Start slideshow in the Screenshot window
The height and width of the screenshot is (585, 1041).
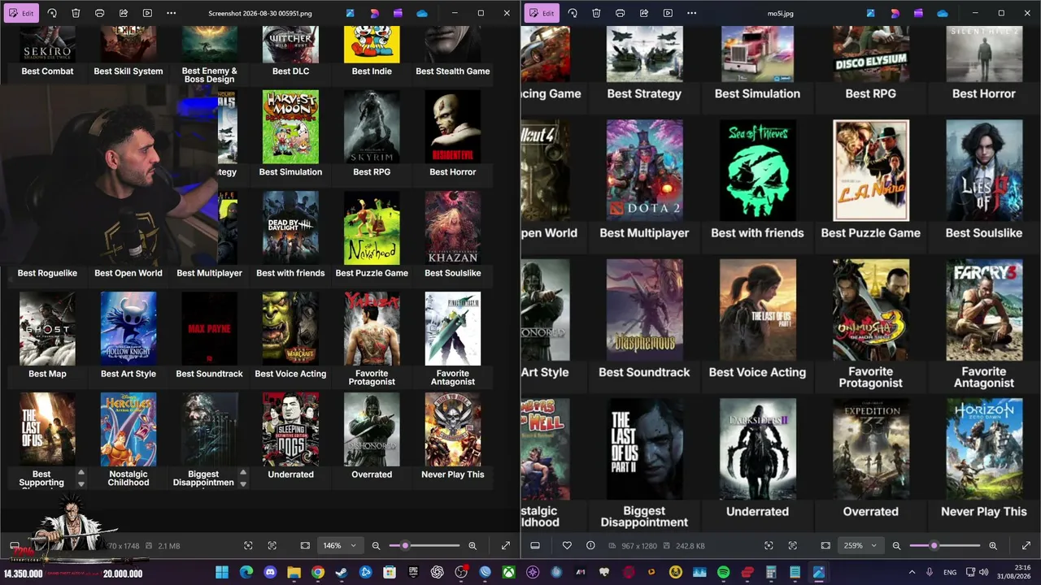click(x=147, y=13)
